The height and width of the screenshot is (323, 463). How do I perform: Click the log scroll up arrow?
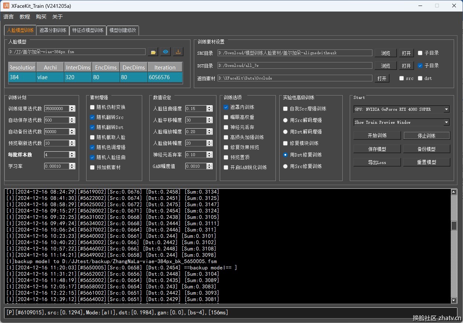click(x=454, y=192)
